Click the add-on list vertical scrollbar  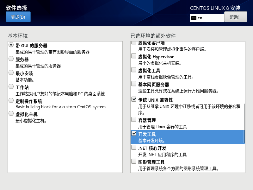coord(244,123)
